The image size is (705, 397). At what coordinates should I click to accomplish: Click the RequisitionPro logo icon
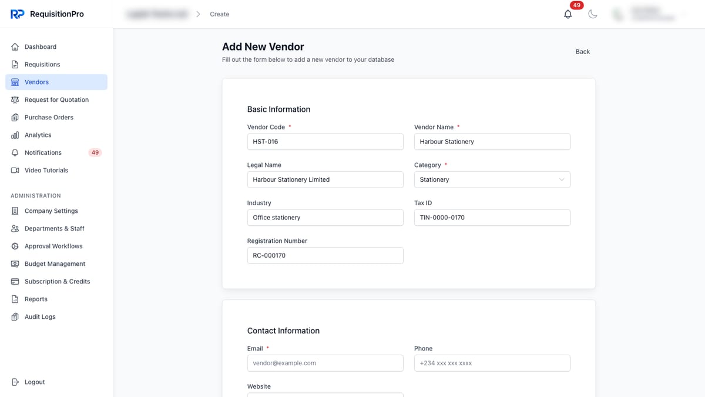(x=17, y=14)
